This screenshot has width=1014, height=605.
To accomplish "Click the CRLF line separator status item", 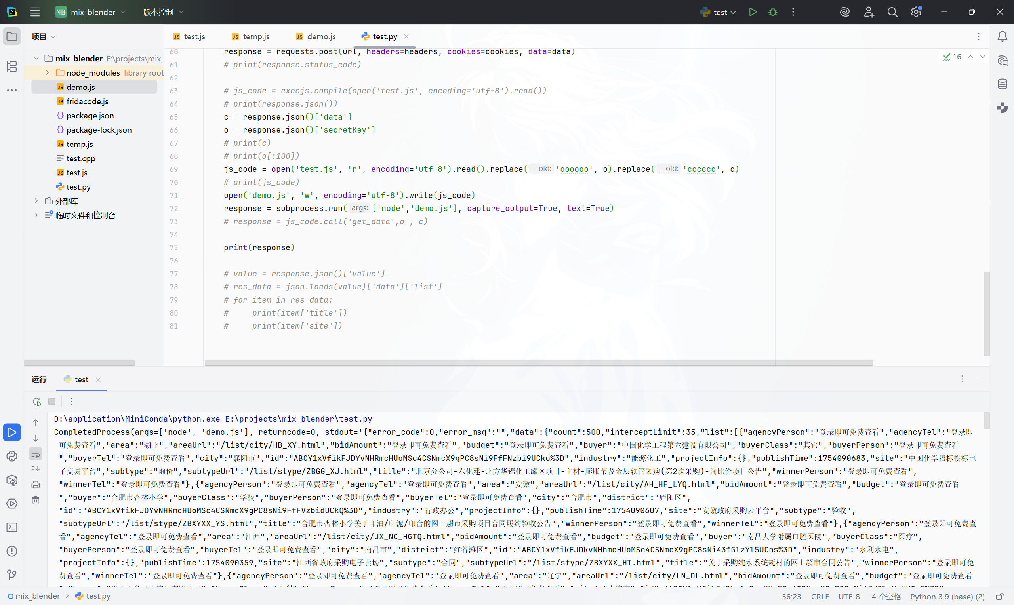I will 820,596.
